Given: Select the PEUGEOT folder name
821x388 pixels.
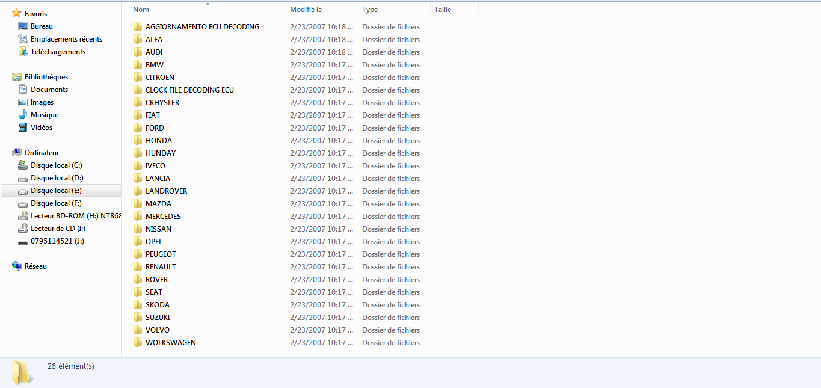Looking at the screenshot, I should tap(161, 254).
